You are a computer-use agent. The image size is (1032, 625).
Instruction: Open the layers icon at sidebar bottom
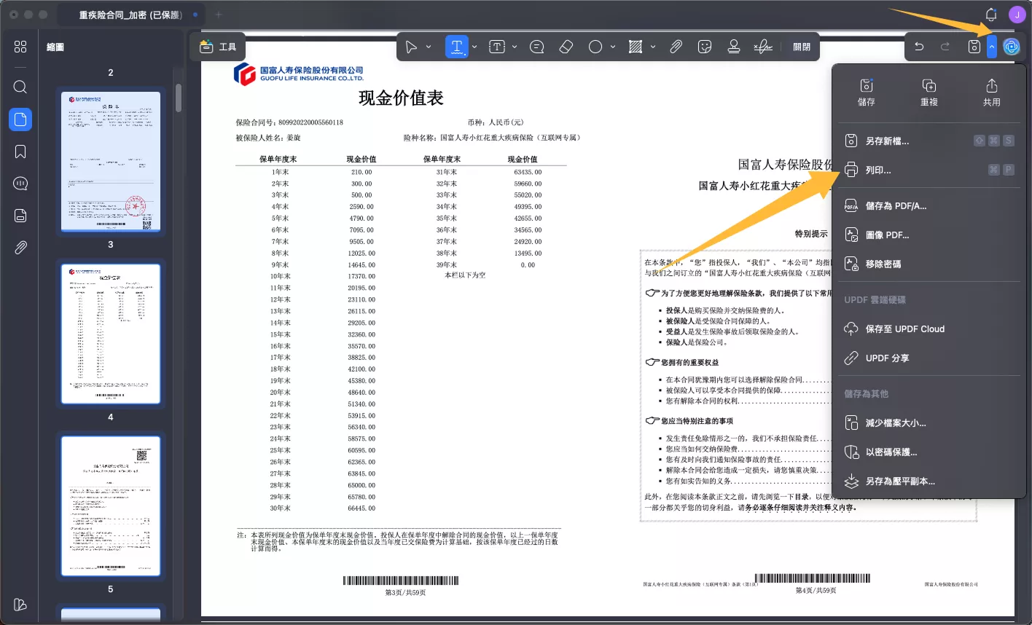click(x=20, y=605)
